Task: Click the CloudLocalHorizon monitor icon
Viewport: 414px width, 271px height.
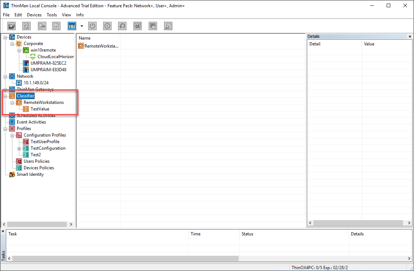Action: click(x=33, y=57)
